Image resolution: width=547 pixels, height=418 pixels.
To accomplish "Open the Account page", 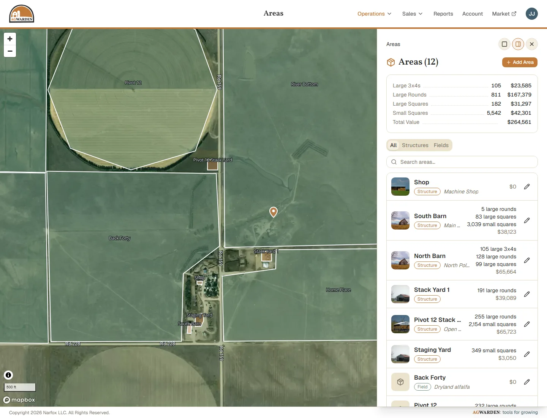I will tap(473, 14).
